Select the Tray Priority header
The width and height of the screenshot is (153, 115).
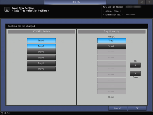click(112, 32)
